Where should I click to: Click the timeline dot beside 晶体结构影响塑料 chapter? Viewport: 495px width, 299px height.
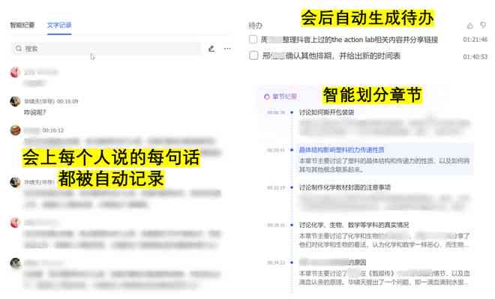[292, 150]
